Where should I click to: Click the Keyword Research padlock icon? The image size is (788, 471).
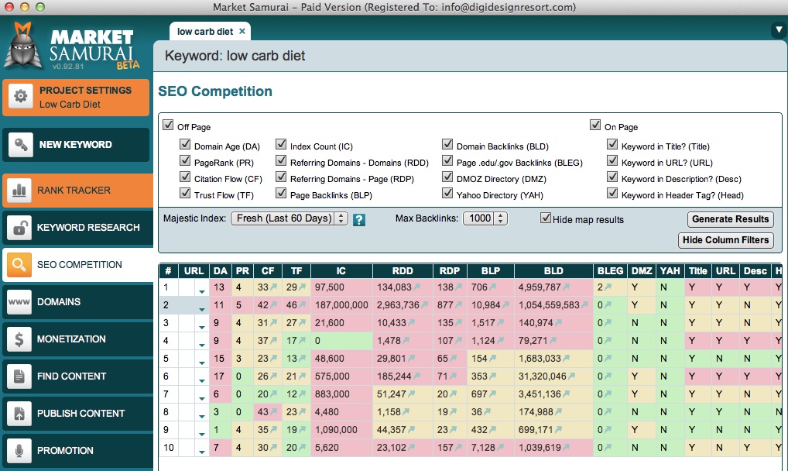tap(19, 228)
